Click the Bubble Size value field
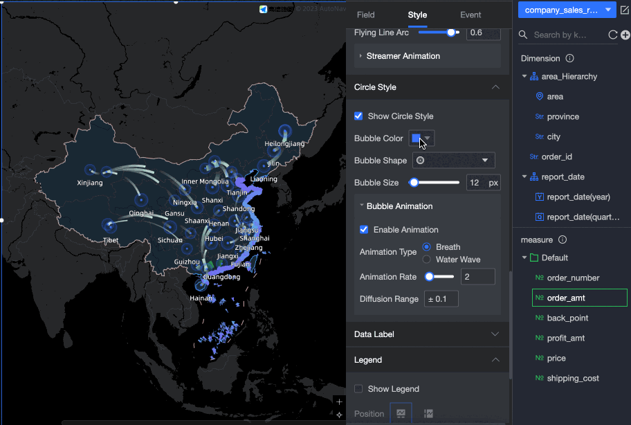631x425 pixels. [x=483, y=182]
